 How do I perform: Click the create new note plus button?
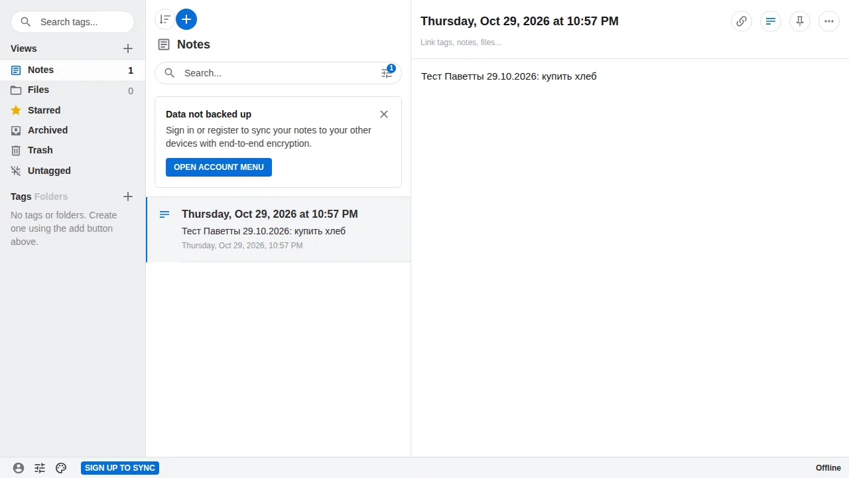point(186,19)
